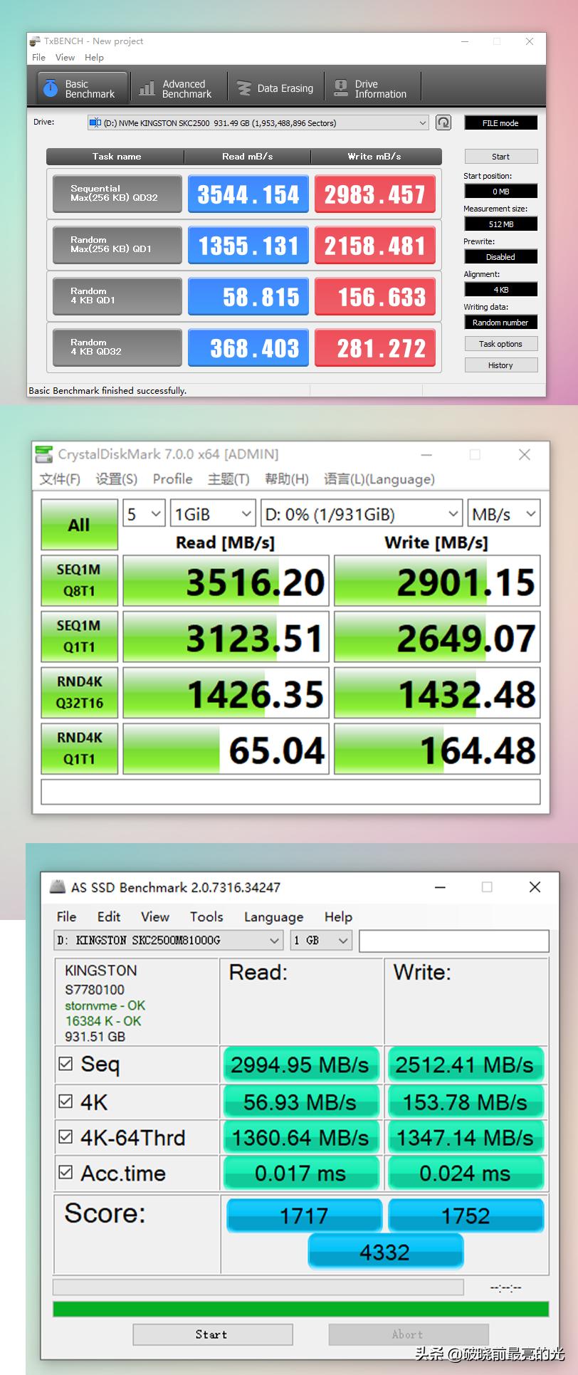Open CrystalDiskMark 文件(F) menu
The image size is (578, 1375).
pos(60,479)
